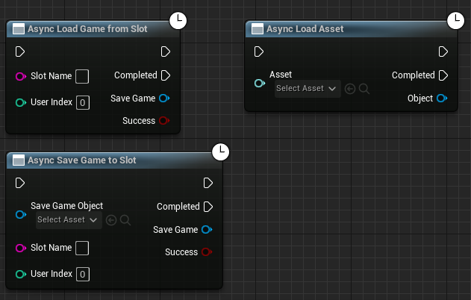Click the latent clock icon on Async Save Game
This screenshot has width=471, height=300.
point(221,151)
